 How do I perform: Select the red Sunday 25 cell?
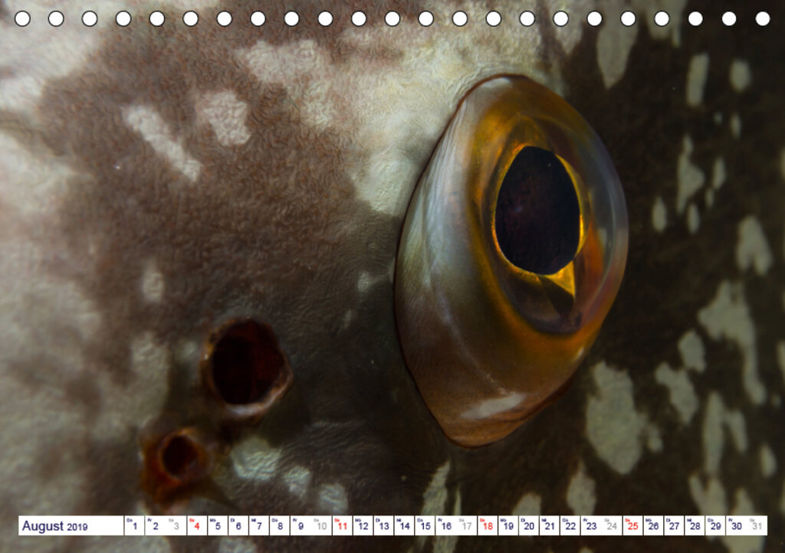(632, 525)
